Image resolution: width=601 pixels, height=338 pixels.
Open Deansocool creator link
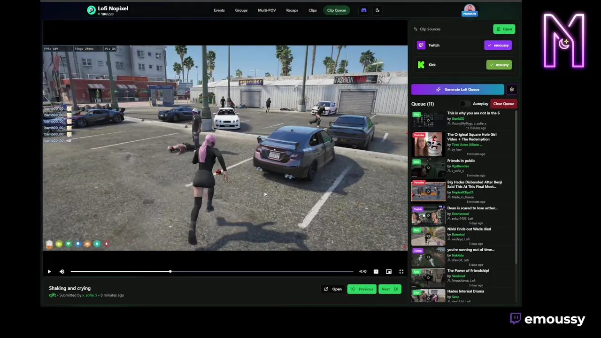[460, 214]
